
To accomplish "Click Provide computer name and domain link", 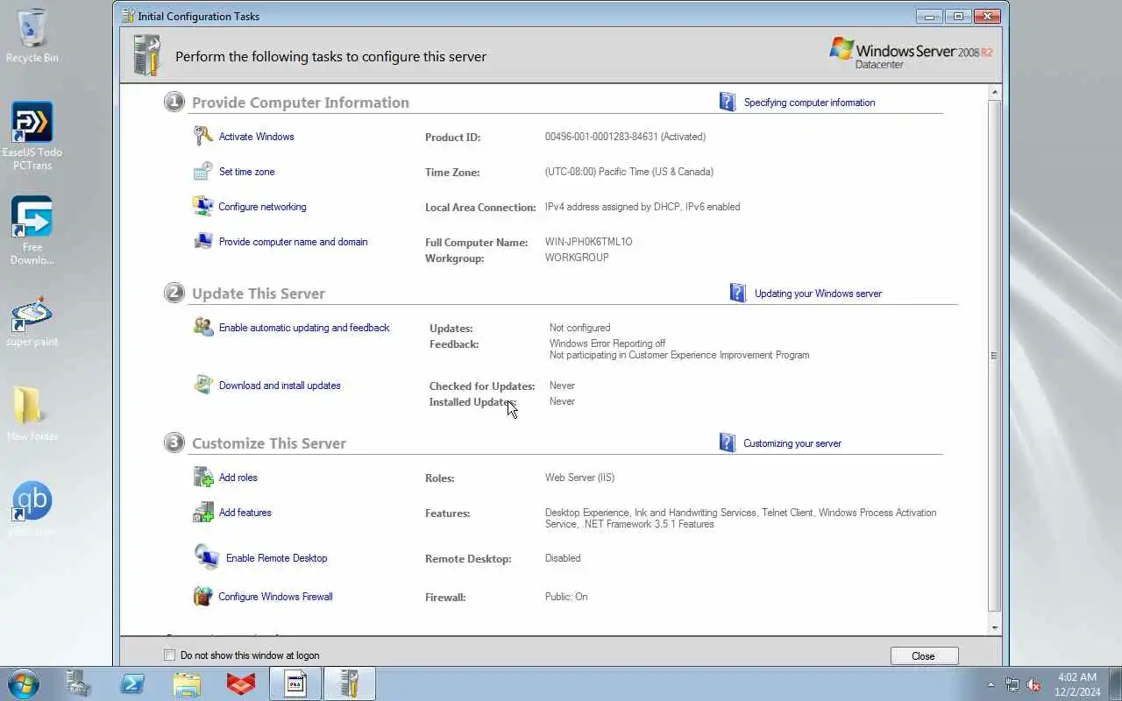I will (x=293, y=242).
